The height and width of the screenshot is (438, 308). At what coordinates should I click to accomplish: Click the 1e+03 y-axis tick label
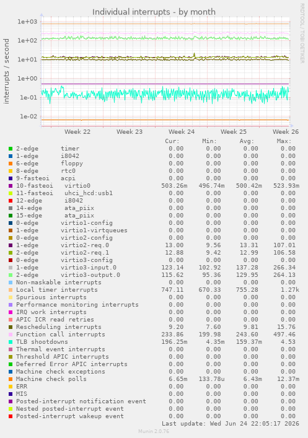[x=27, y=22]
